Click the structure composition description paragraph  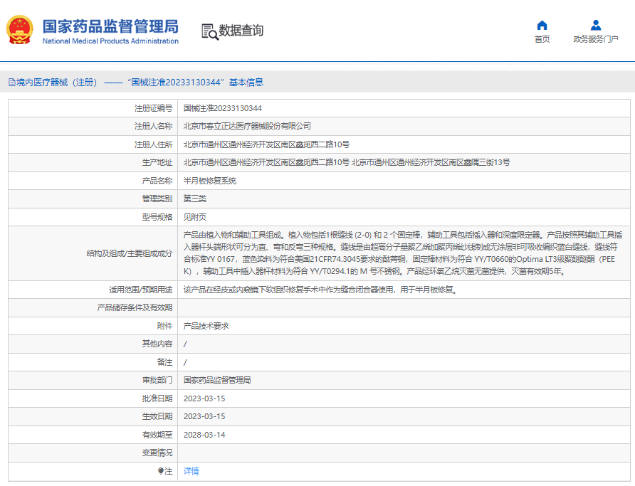point(403,253)
